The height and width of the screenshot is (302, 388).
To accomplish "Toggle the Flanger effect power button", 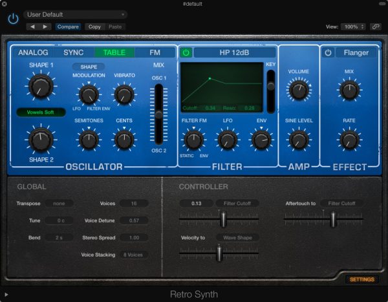I will coord(328,52).
